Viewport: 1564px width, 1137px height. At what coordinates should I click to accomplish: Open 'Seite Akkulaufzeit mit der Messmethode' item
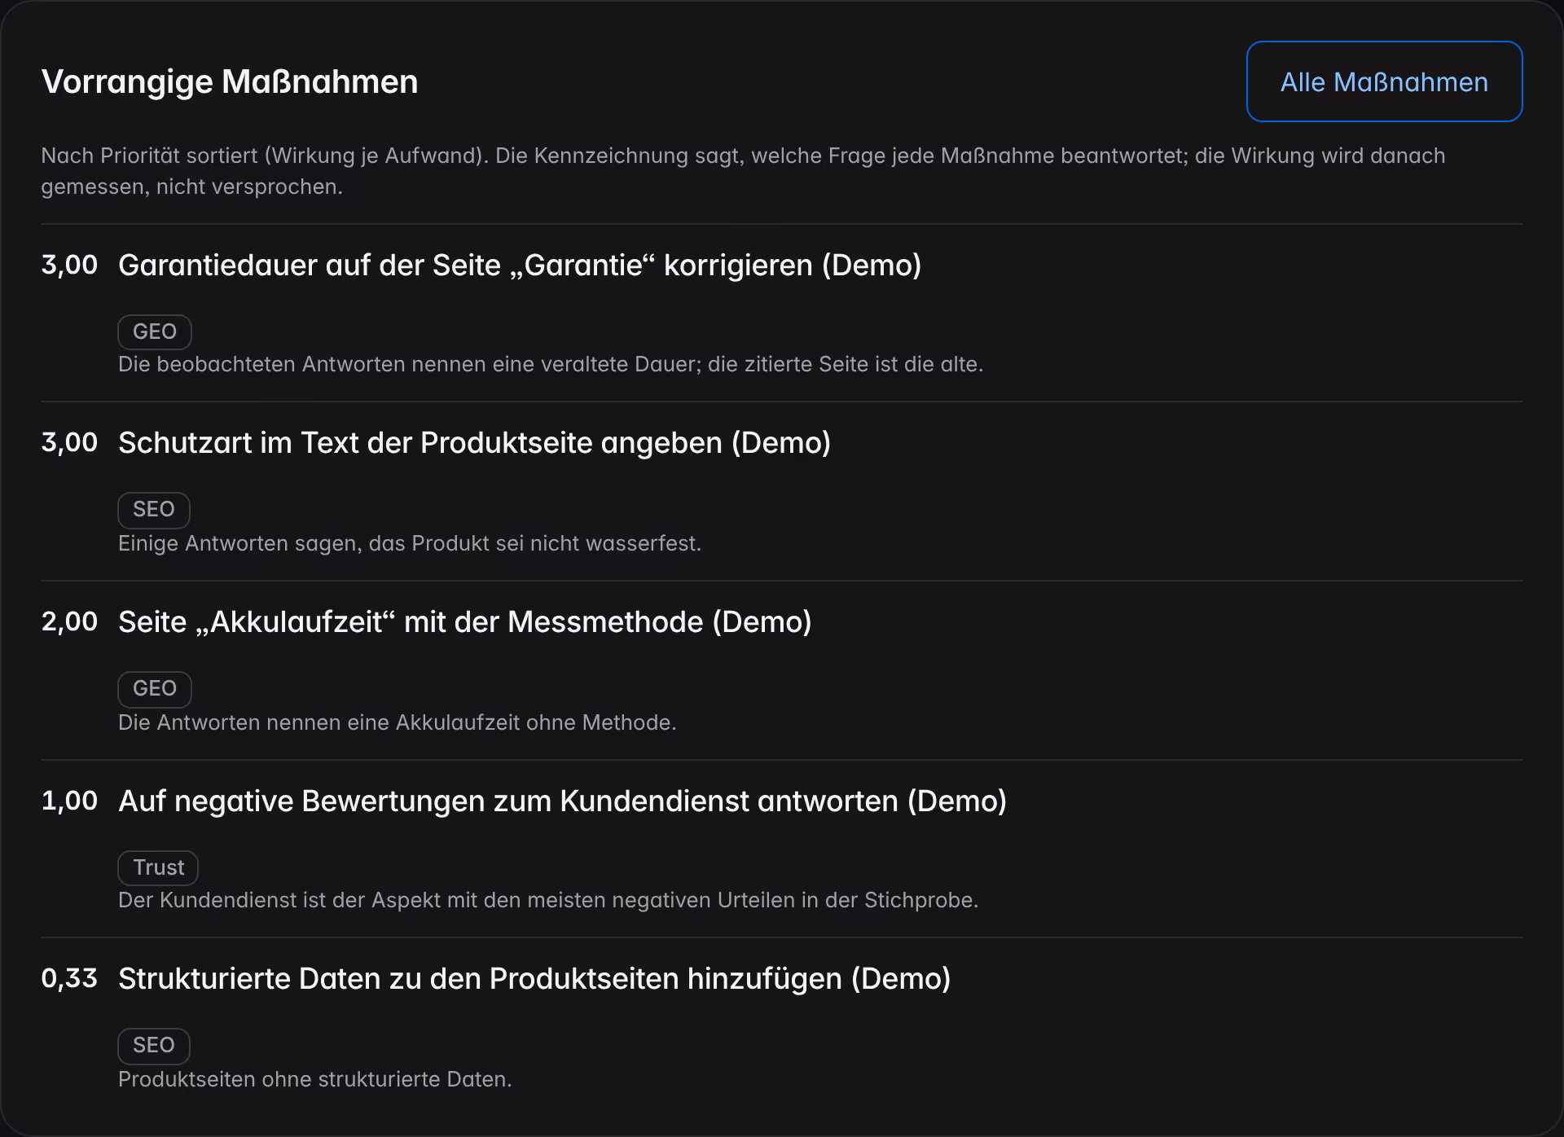coord(465,622)
